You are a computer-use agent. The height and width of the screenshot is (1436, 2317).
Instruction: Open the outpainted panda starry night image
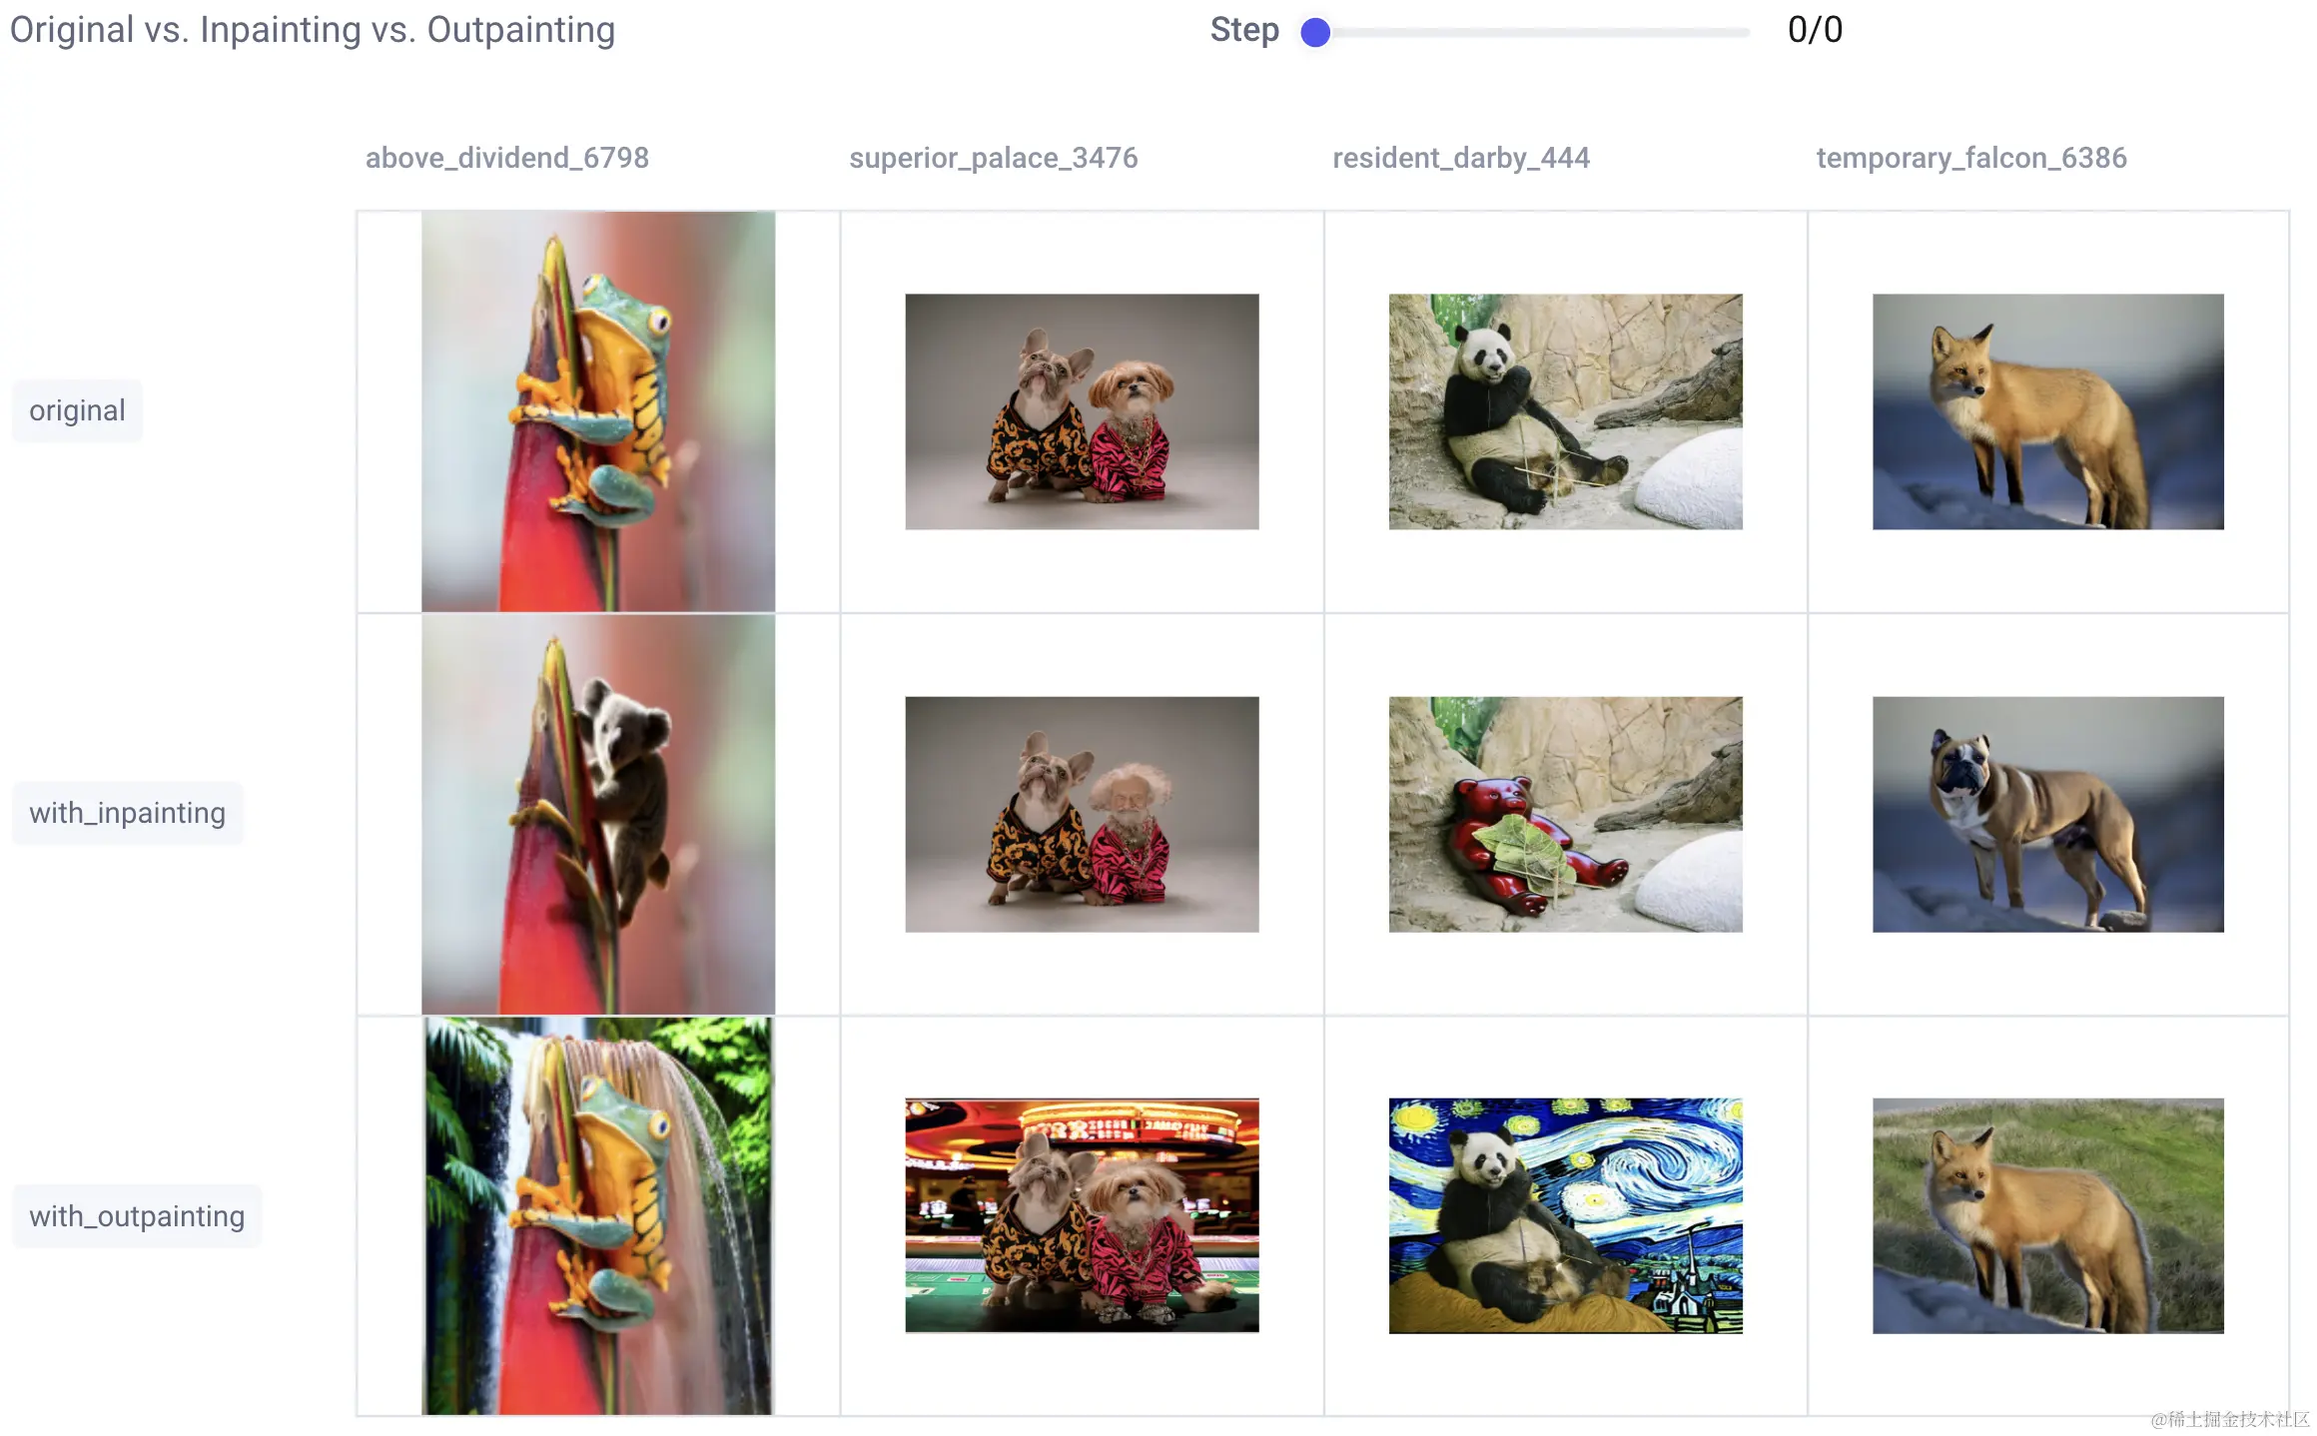pyautogui.click(x=1565, y=1215)
